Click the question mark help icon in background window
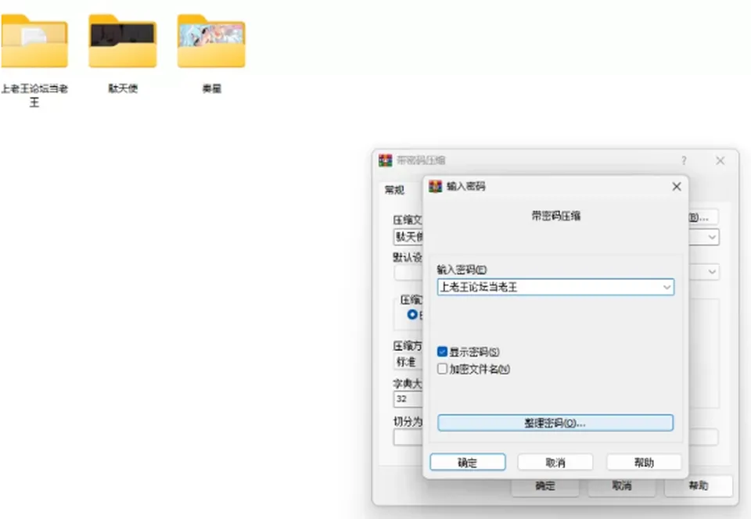This screenshot has height=519, width=751. [x=684, y=161]
